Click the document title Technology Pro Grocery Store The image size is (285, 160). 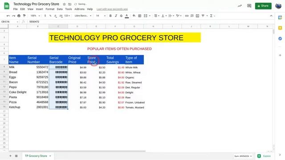point(36,4)
